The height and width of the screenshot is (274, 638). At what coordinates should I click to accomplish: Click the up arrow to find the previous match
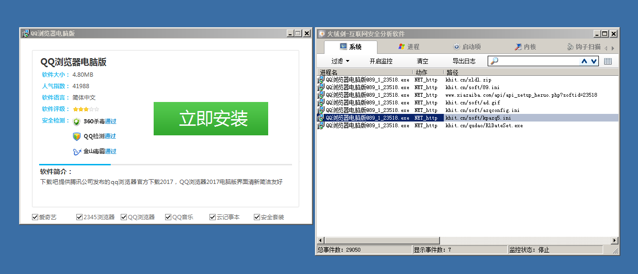point(584,61)
